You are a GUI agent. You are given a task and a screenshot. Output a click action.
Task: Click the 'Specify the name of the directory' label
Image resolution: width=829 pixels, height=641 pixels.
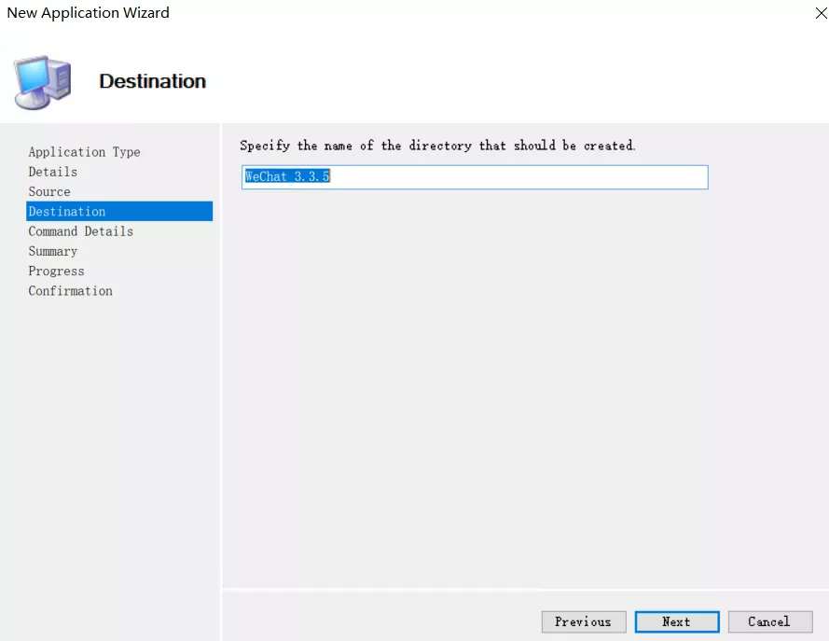pos(437,146)
